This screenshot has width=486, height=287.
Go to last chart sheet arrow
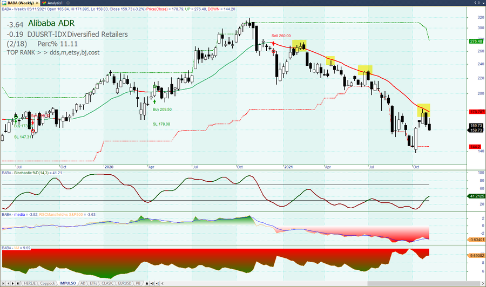pos(18,283)
